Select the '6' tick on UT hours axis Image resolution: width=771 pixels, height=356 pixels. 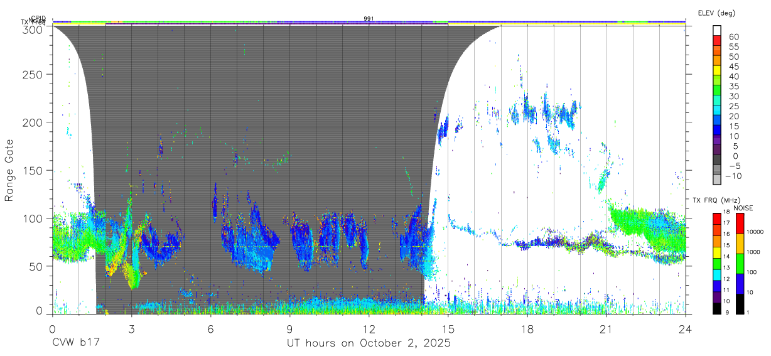(210, 328)
